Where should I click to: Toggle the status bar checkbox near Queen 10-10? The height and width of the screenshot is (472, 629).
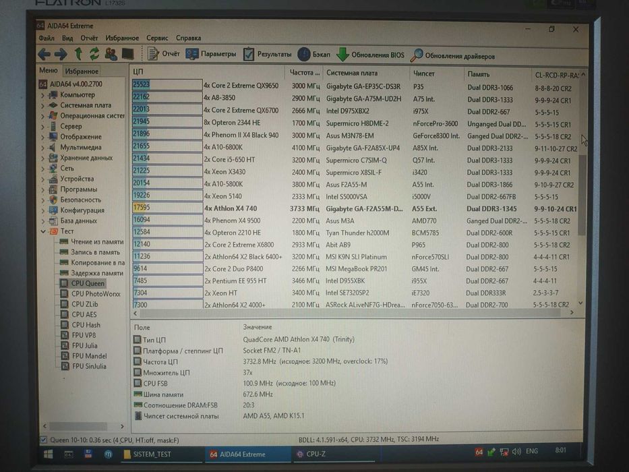tap(44, 440)
